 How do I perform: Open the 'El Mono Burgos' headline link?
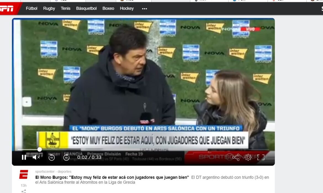112,177
